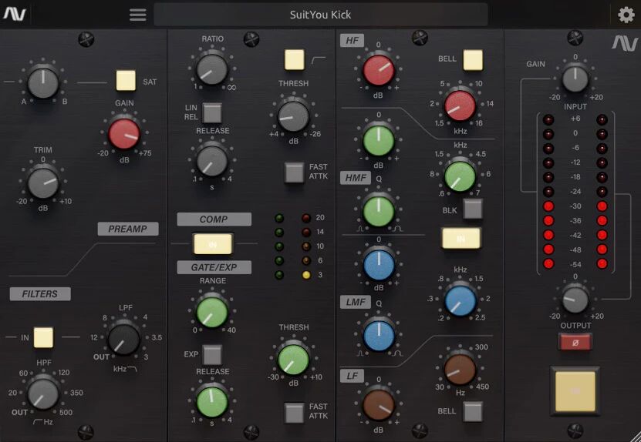Click the large master power button
The height and width of the screenshot is (442, 641).
coord(575,391)
